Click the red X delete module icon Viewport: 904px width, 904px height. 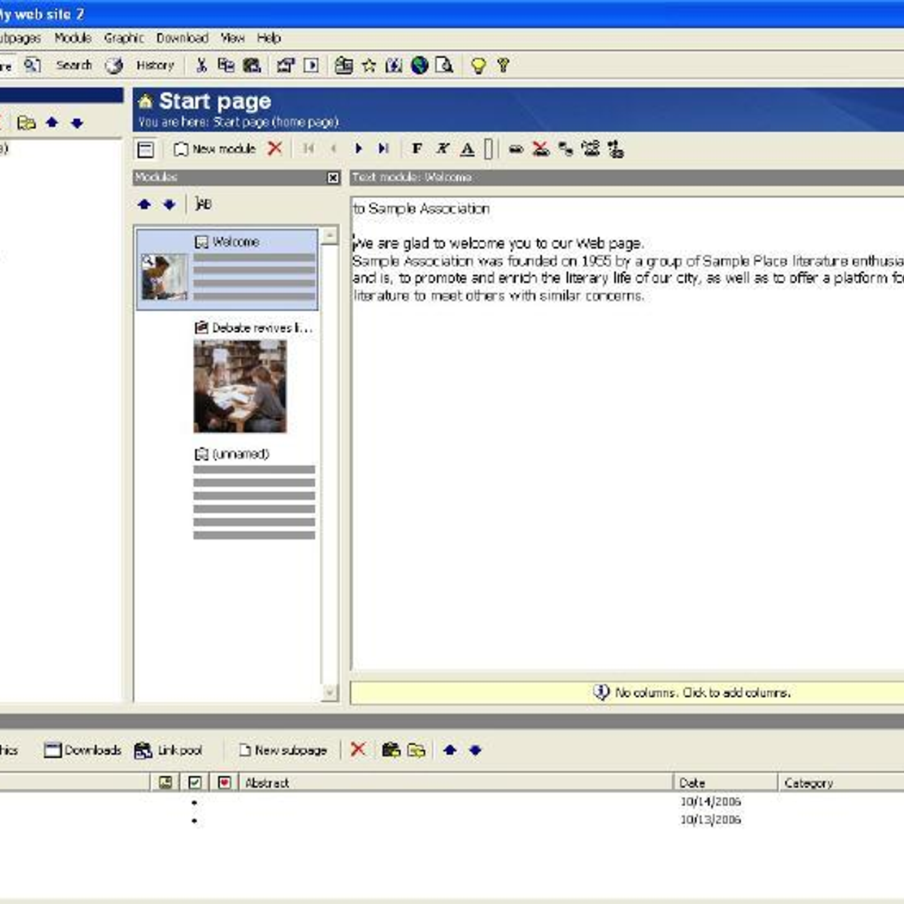(275, 148)
